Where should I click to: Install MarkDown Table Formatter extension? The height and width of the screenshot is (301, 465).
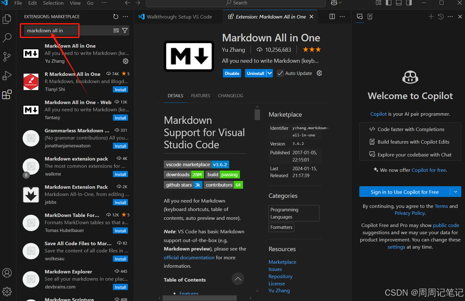point(120,231)
